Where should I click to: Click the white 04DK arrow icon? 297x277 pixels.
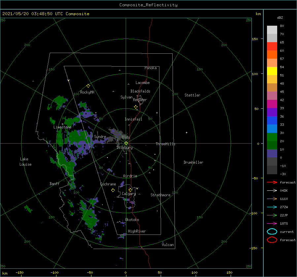pyautogui.click(x=272, y=190)
